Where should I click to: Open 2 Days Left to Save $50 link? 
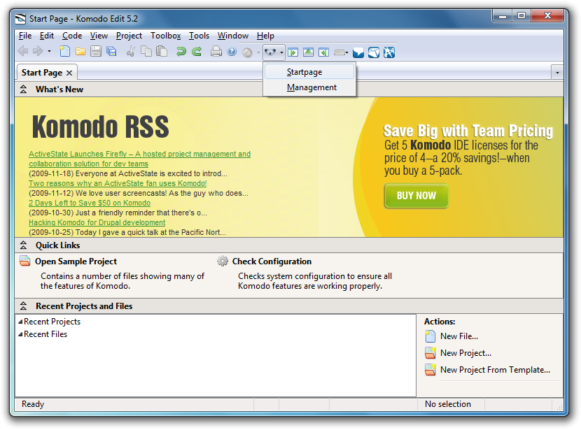[90, 203]
